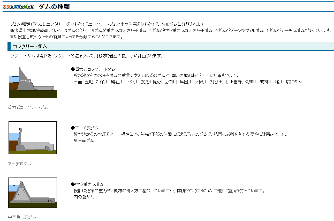
Task: Click the ダムの種類 page title
Action: 54,7
